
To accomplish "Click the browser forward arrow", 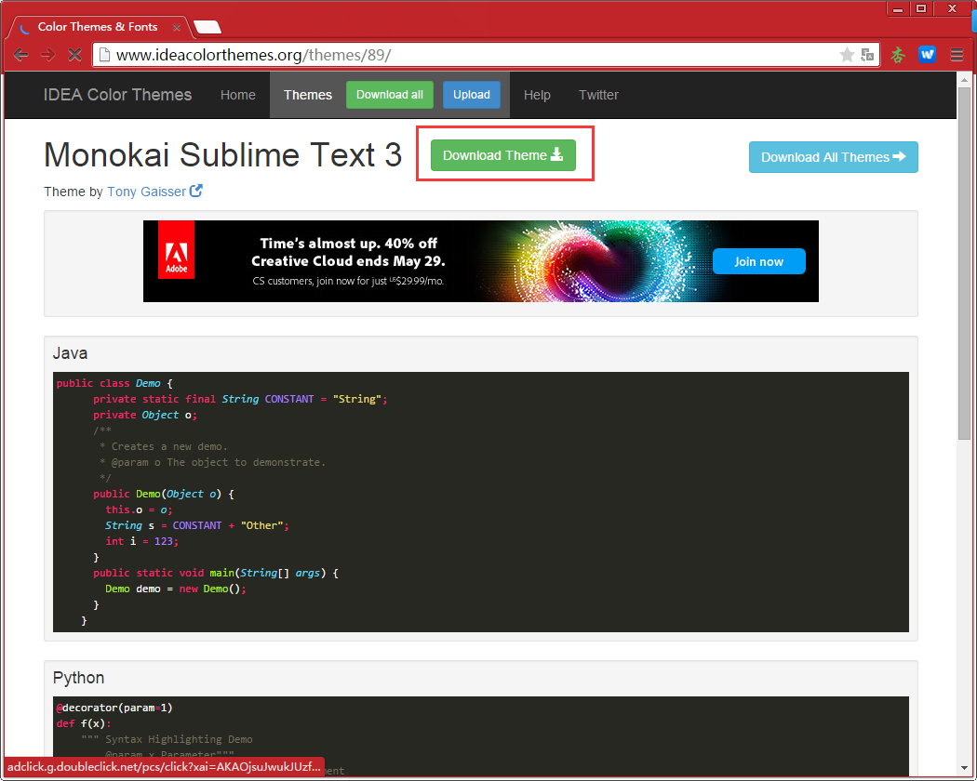I will [x=48, y=55].
